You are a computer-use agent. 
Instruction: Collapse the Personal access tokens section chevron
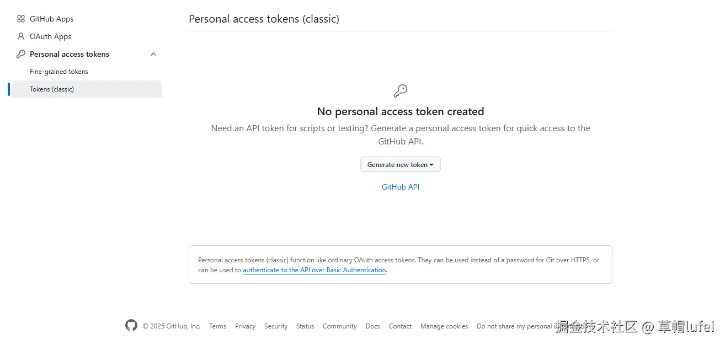tap(153, 54)
